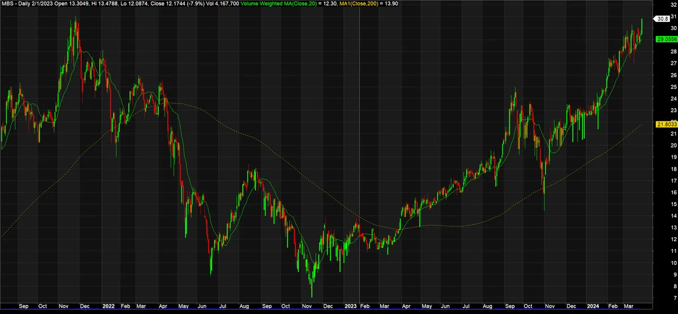678x314 pixels.
Task: Click the 32 label on price axis
Action: coord(673,5)
